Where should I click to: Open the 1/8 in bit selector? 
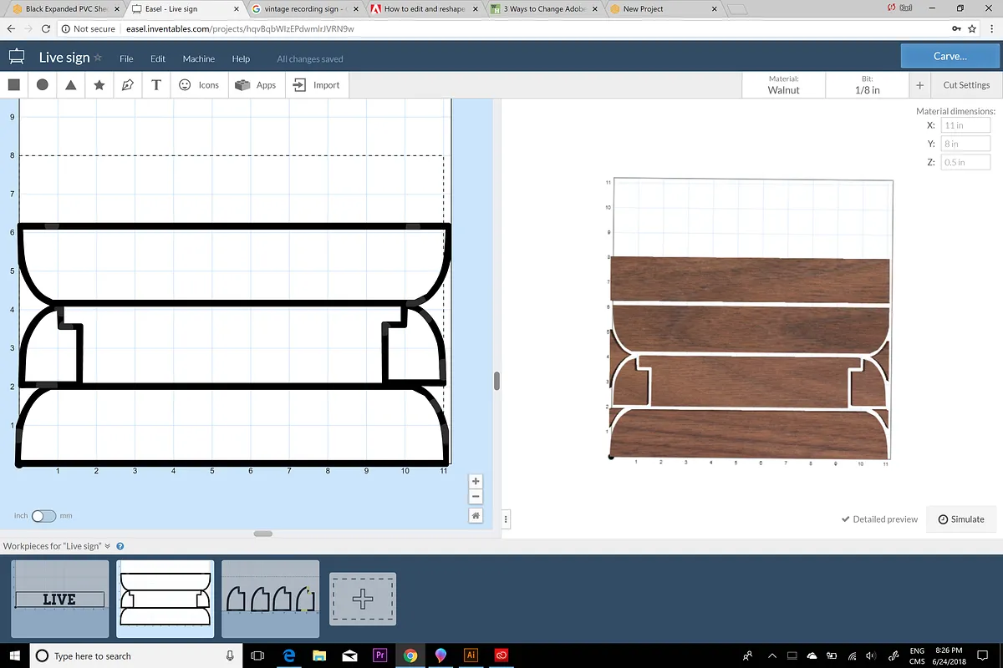click(867, 85)
